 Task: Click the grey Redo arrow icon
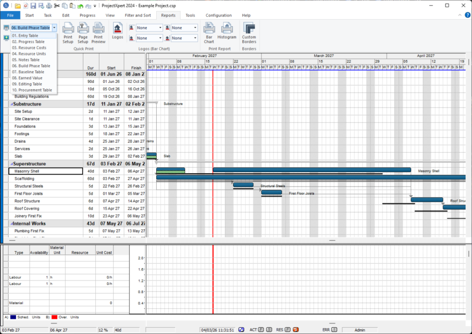pos(88,6)
